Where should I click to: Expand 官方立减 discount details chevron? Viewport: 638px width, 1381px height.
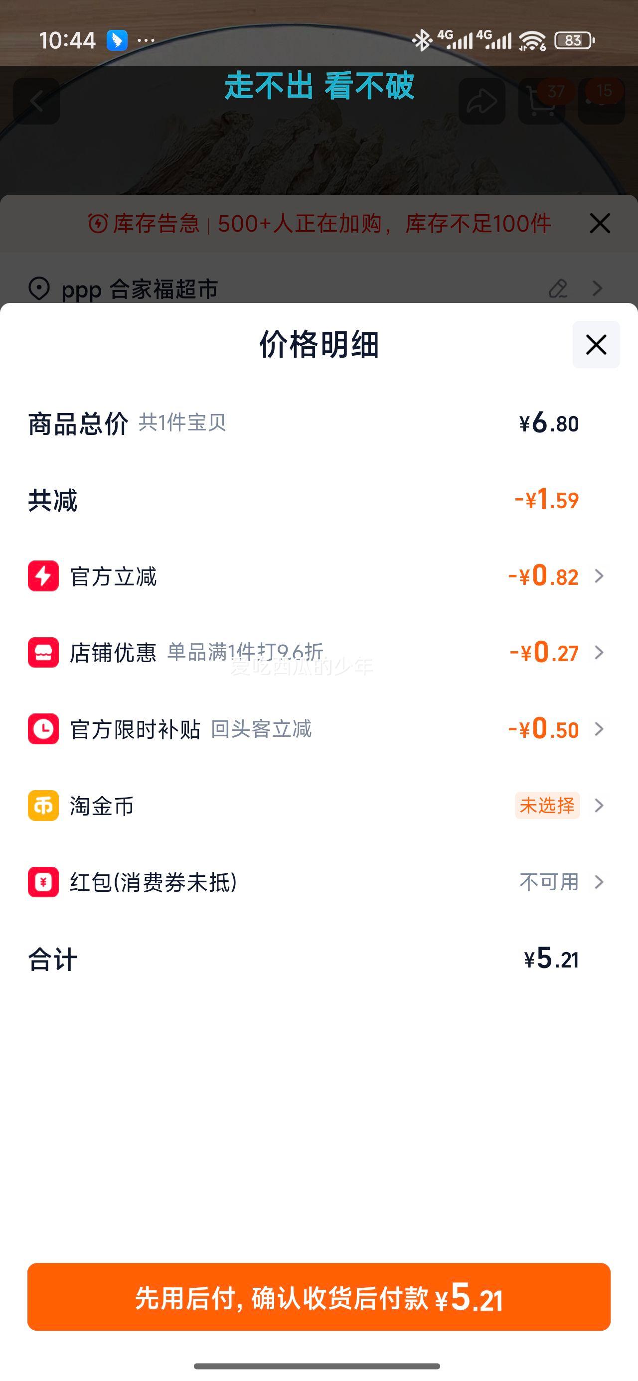(x=599, y=576)
